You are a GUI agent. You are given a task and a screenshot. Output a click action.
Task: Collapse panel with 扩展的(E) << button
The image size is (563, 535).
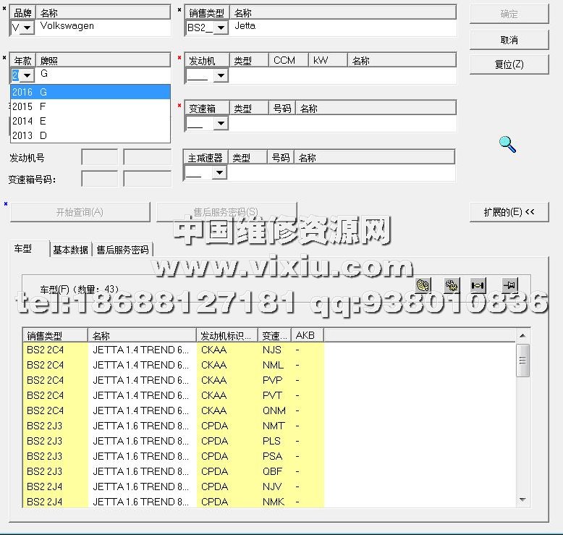(509, 212)
